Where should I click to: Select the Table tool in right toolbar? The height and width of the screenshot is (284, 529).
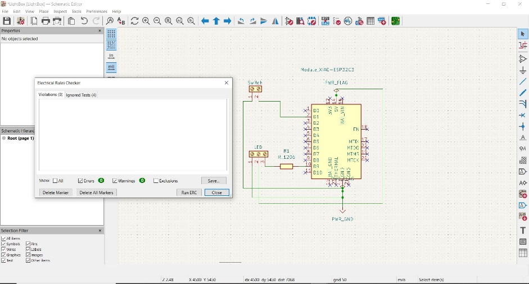pos(523,253)
